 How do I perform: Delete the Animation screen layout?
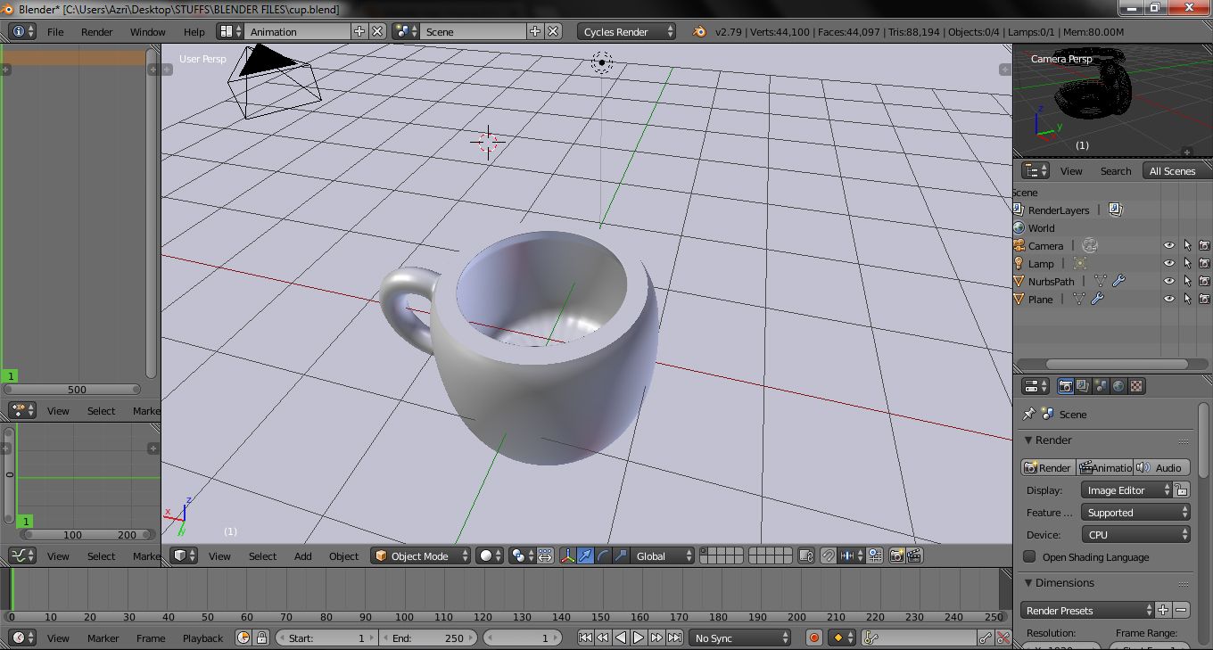(377, 31)
